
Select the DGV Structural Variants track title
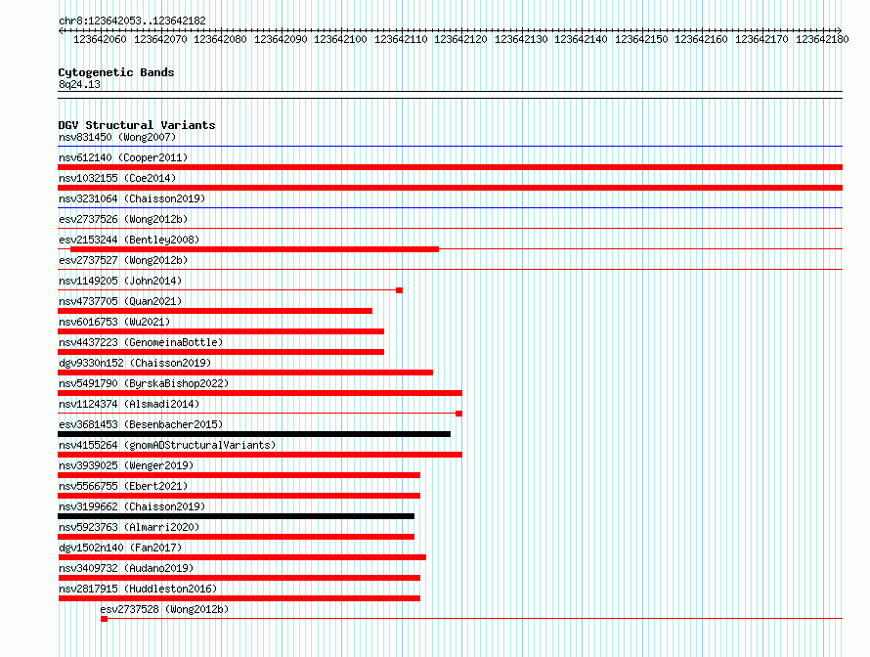pyautogui.click(x=137, y=125)
